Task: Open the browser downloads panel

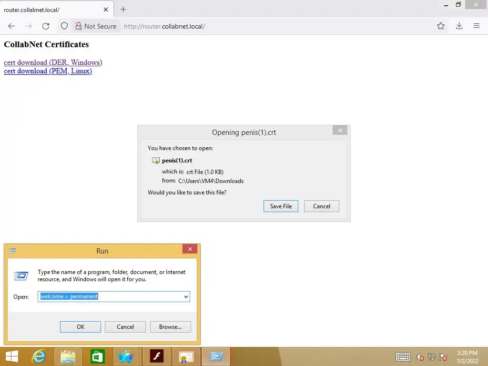Action: pyautogui.click(x=459, y=26)
